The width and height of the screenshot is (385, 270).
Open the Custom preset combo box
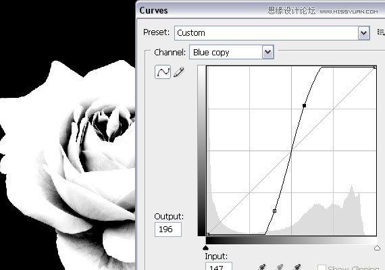(x=272, y=33)
